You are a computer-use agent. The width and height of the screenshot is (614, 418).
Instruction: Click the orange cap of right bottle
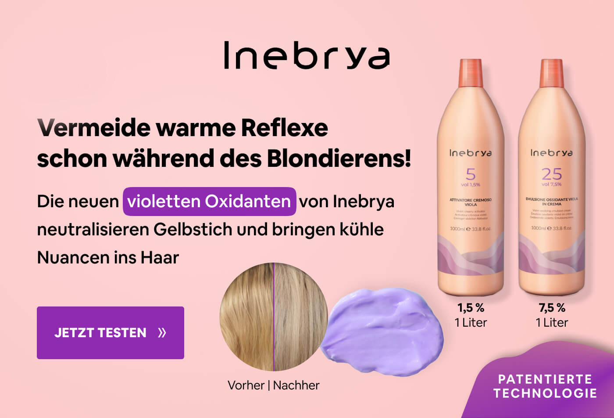pyautogui.click(x=552, y=72)
